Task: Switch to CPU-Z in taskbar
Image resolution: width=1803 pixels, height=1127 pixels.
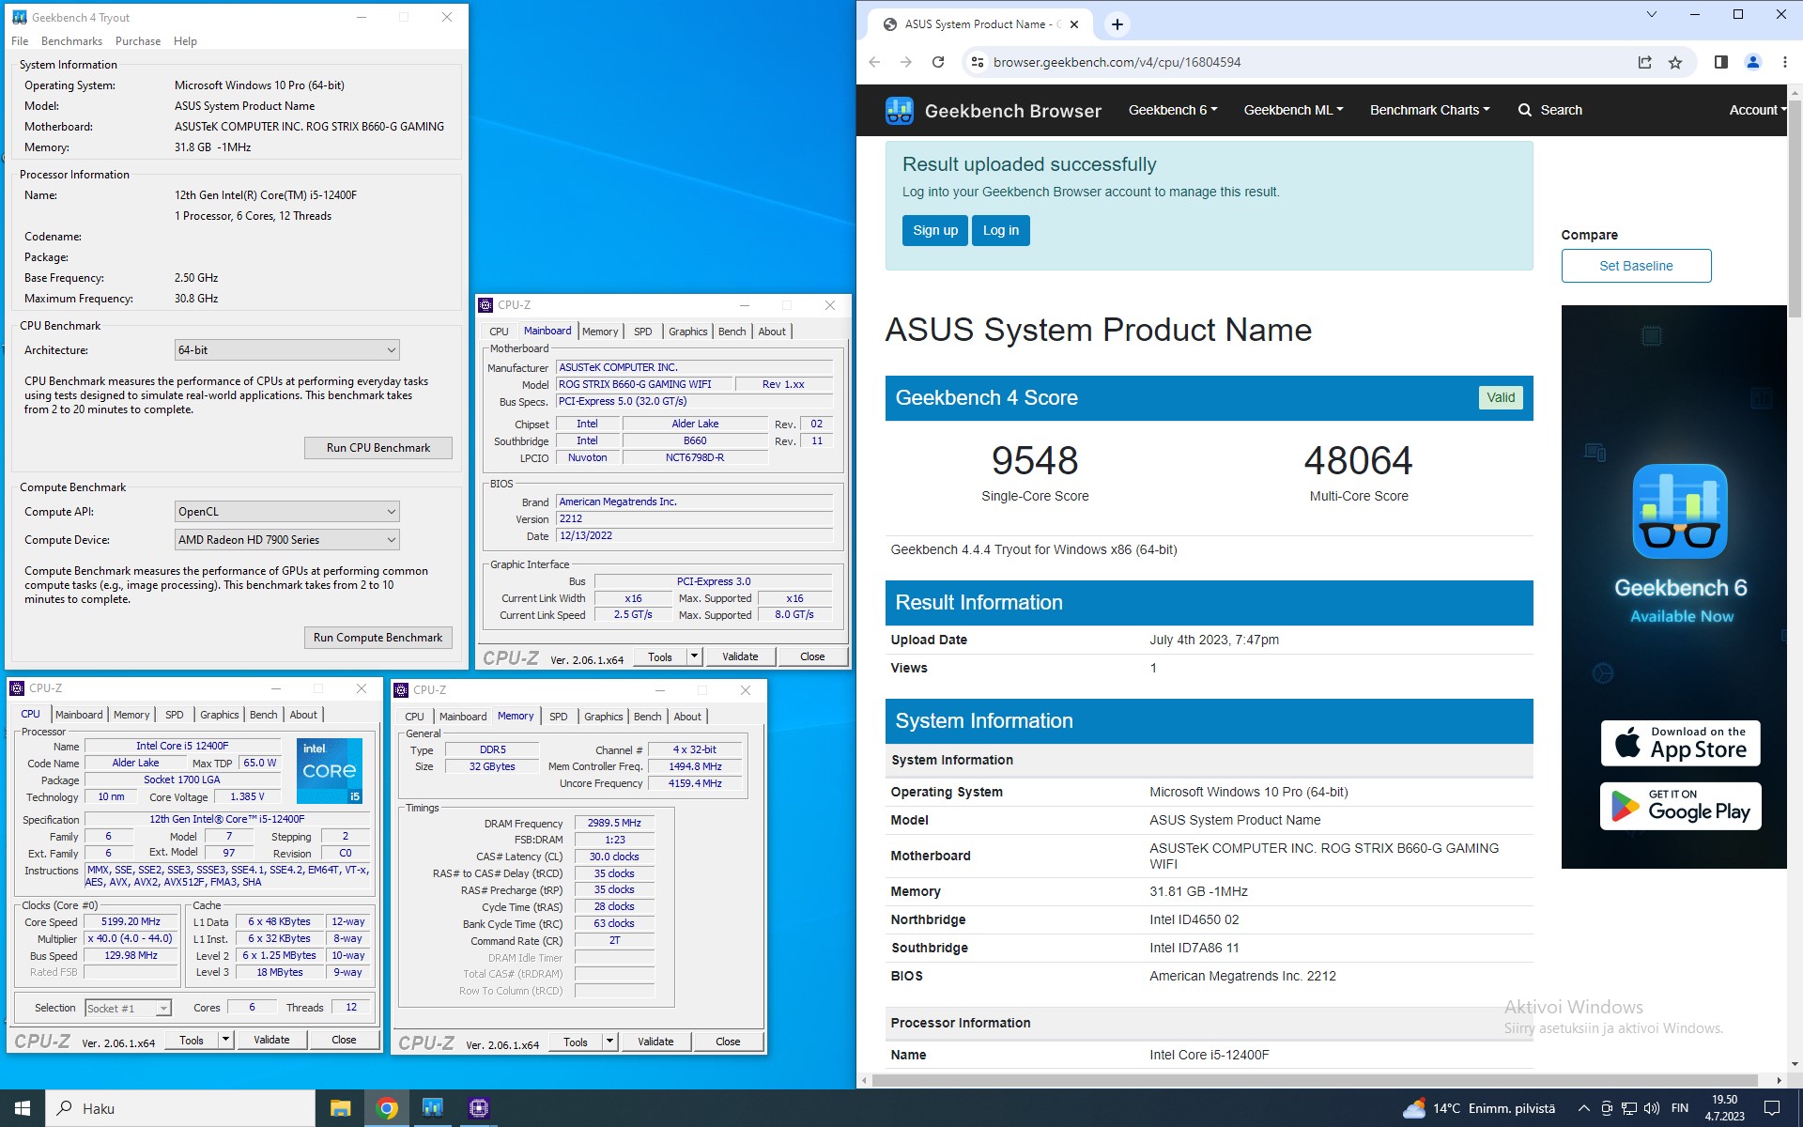Action: pyautogui.click(x=478, y=1108)
